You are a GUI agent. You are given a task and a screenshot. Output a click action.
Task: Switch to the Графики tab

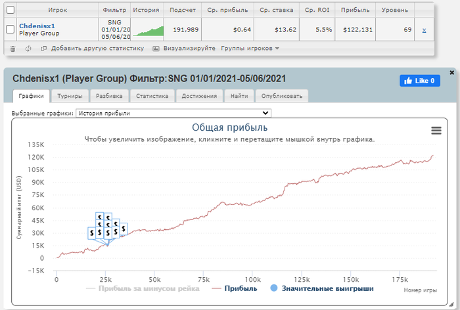click(x=31, y=96)
